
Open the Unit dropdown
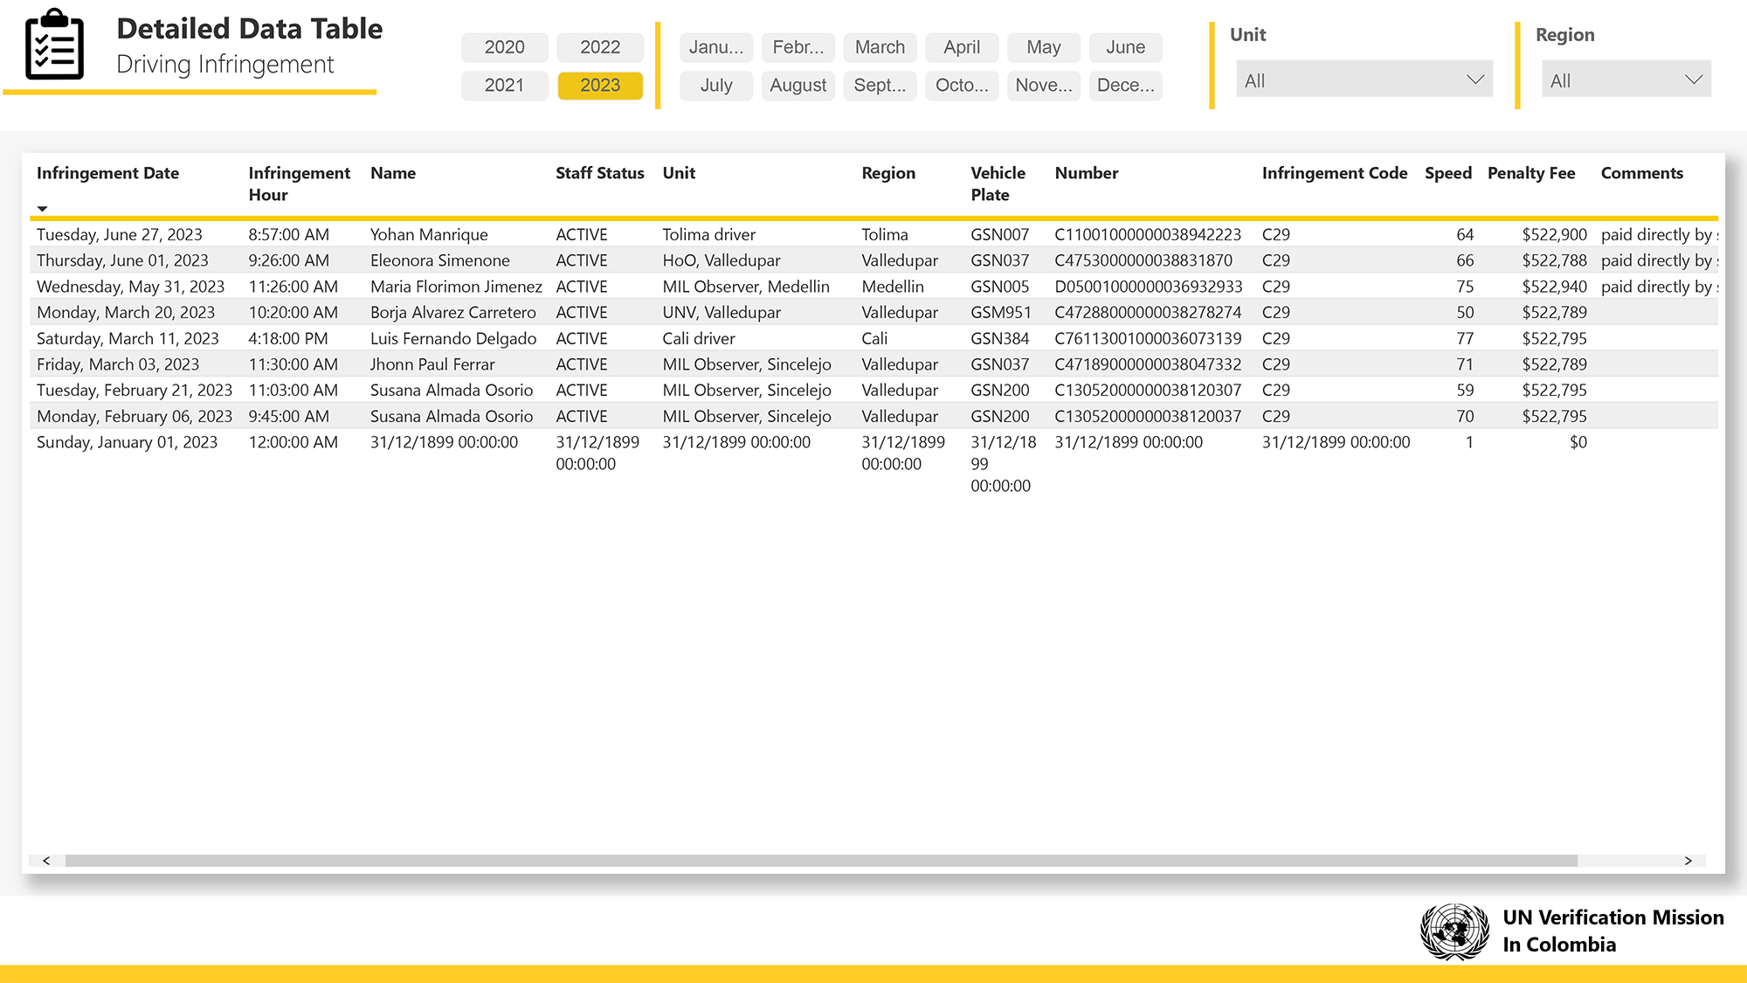(1364, 80)
